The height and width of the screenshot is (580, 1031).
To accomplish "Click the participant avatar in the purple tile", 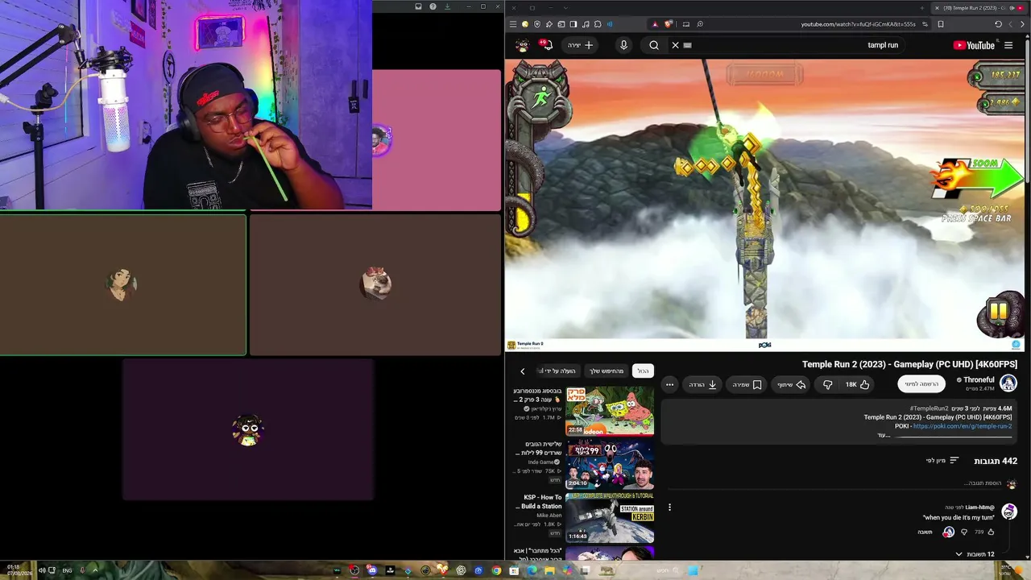I will [248, 430].
